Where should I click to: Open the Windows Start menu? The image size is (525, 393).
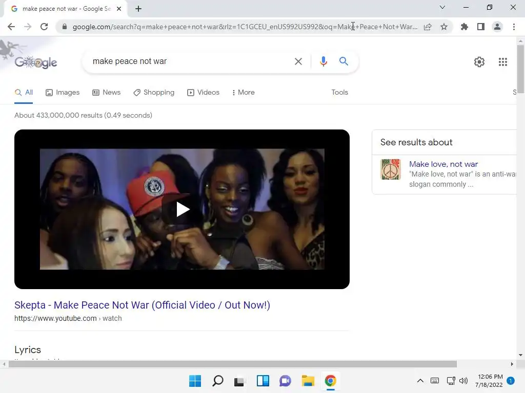pyautogui.click(x=195, y=381)
